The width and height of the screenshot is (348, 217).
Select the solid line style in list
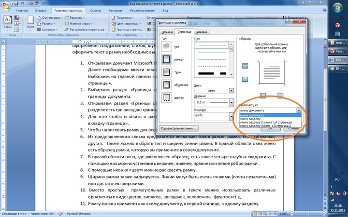(212, 45)
